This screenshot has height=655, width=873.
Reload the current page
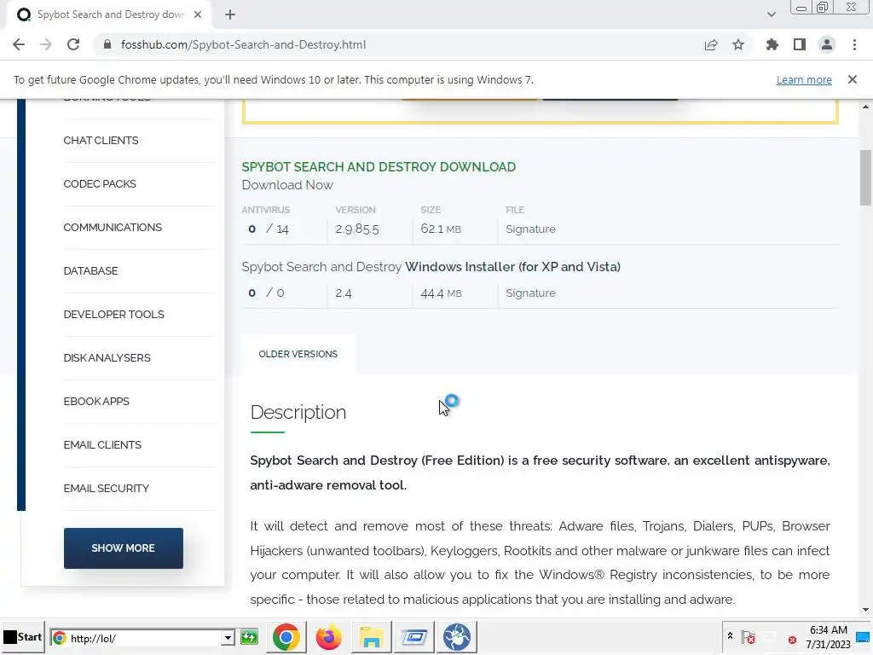coord(73,44)
